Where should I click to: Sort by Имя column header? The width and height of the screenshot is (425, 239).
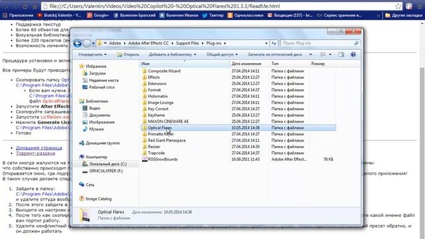(x=185, y=64)
